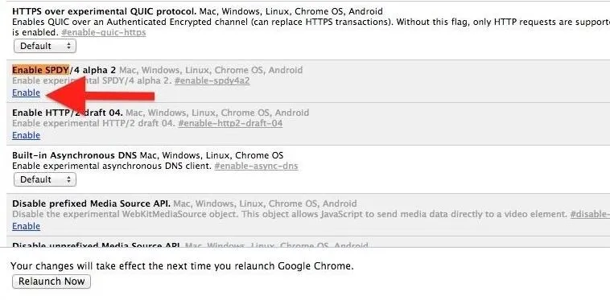Open the #enable-spdy4a2 anchor link
The image size is (610, 300).
pos(212,80)
